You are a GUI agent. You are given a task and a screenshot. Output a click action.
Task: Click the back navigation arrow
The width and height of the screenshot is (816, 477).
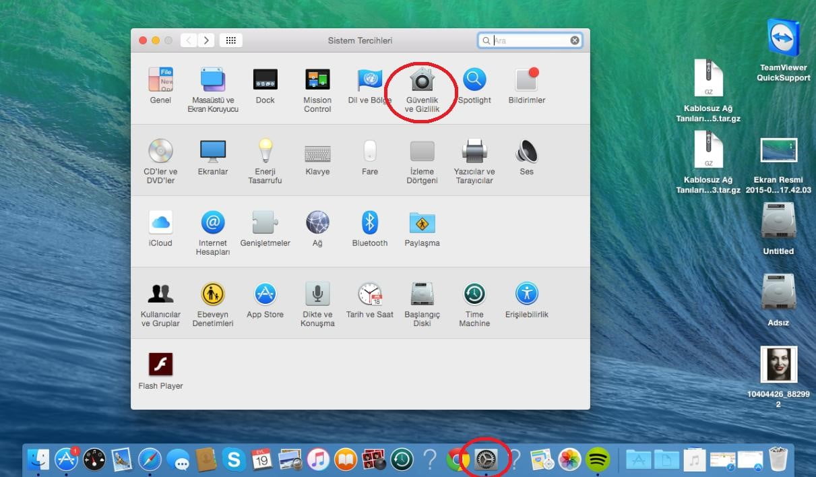189,40
